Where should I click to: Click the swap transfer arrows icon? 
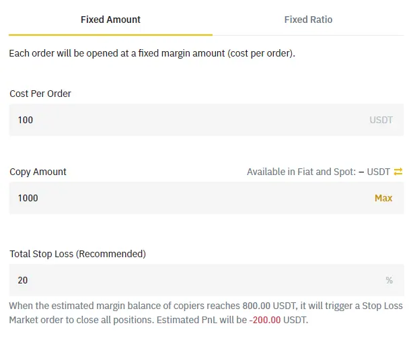coord(398,172)
